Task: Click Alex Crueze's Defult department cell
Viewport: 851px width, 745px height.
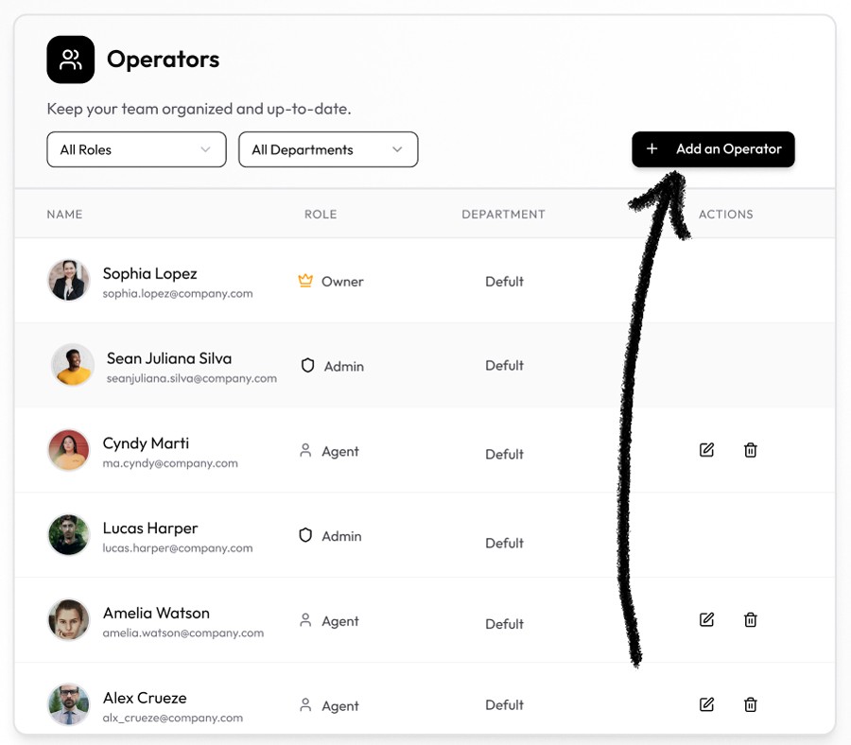Action: point(504,705)
